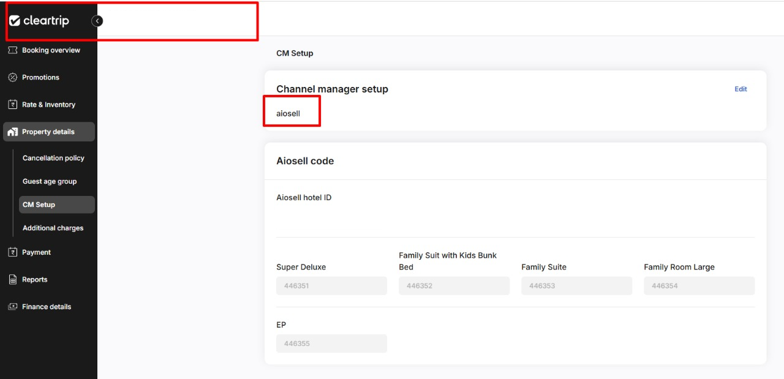Open the Promotions section
This screenshot has width=784, height=379.
40,77
